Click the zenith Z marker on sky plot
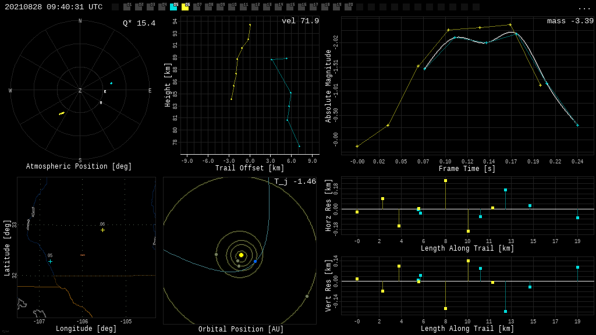 pyautogui.click(x=80, y=91)
